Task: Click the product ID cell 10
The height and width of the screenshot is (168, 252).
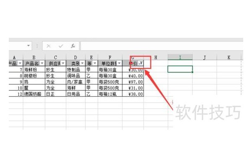Action: click(16, 88)
